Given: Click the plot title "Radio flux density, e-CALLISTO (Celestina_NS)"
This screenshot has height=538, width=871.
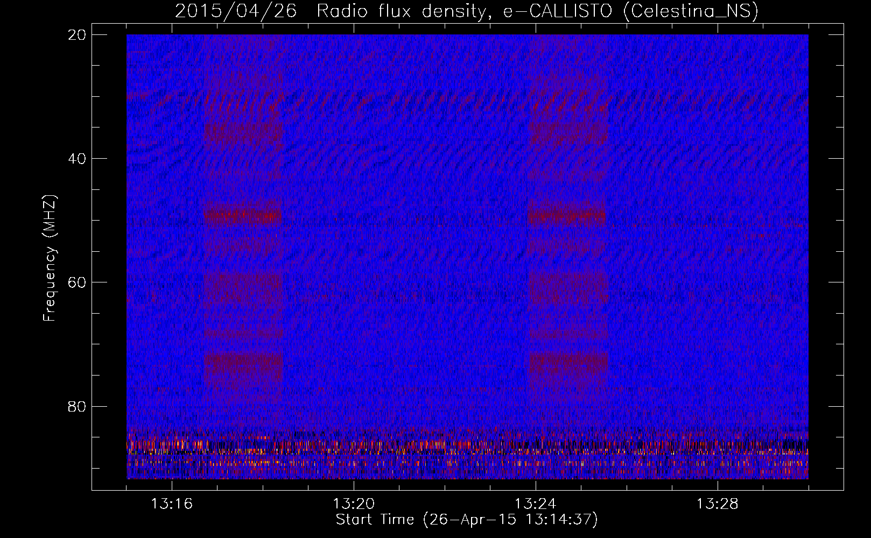Looking at the screenshot, I should coord(538,11).
